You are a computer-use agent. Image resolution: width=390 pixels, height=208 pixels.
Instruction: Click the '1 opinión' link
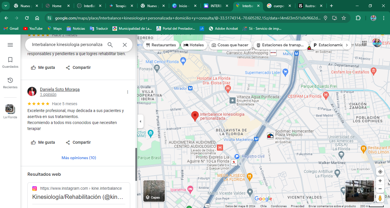tap(48, 94)
